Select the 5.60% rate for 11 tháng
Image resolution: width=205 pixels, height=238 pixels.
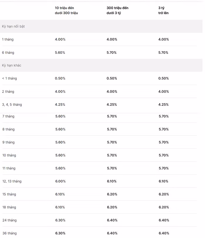point(60,168)
